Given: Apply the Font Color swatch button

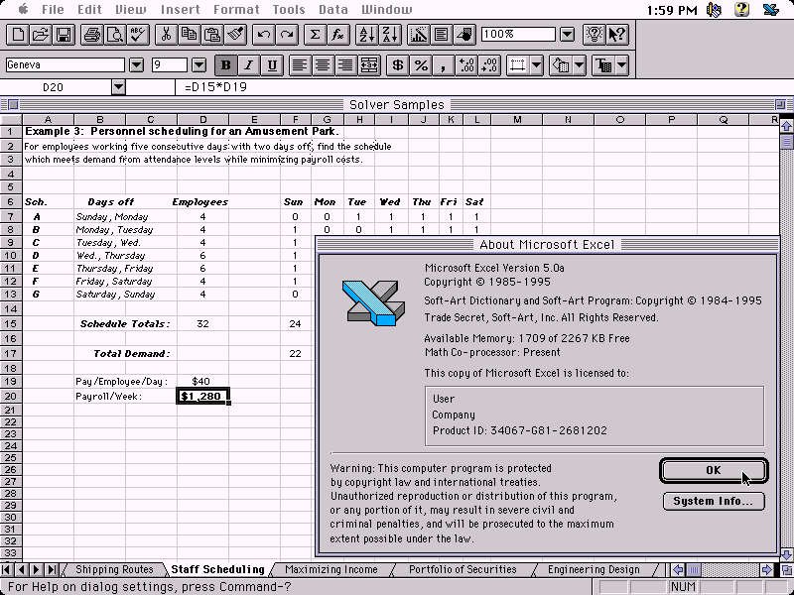Looking at the screenshot, I should [604, 65].
